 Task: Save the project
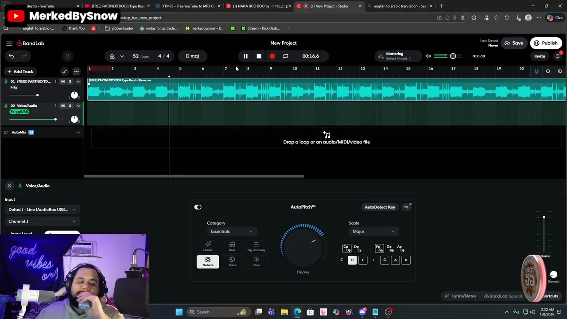pyautogui.click(x=513, y=43)
